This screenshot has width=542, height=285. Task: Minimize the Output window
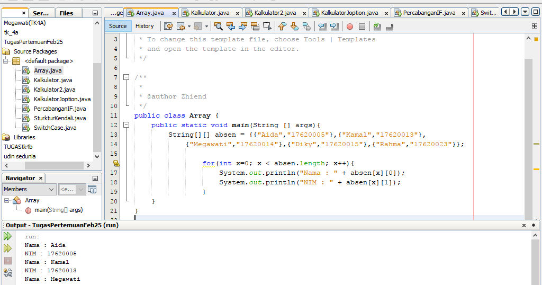(534, 225)
